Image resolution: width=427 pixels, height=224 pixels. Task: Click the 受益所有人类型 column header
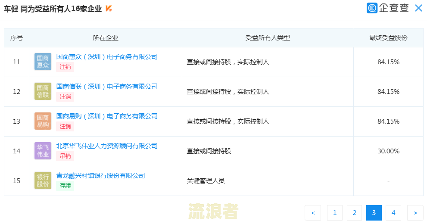pyautogui.click(x=268, y=38)
